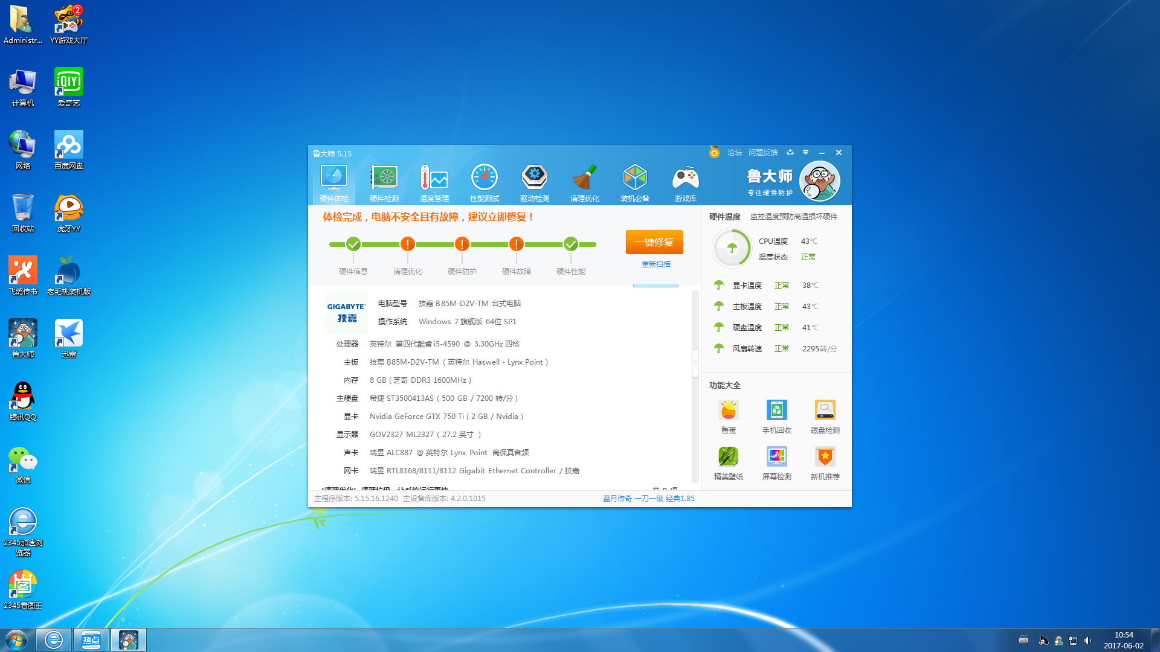The width and height of the screenshot is (1160, 652).
Task: Open the 温度管理 tab
Action: click(x=434, y=184)
